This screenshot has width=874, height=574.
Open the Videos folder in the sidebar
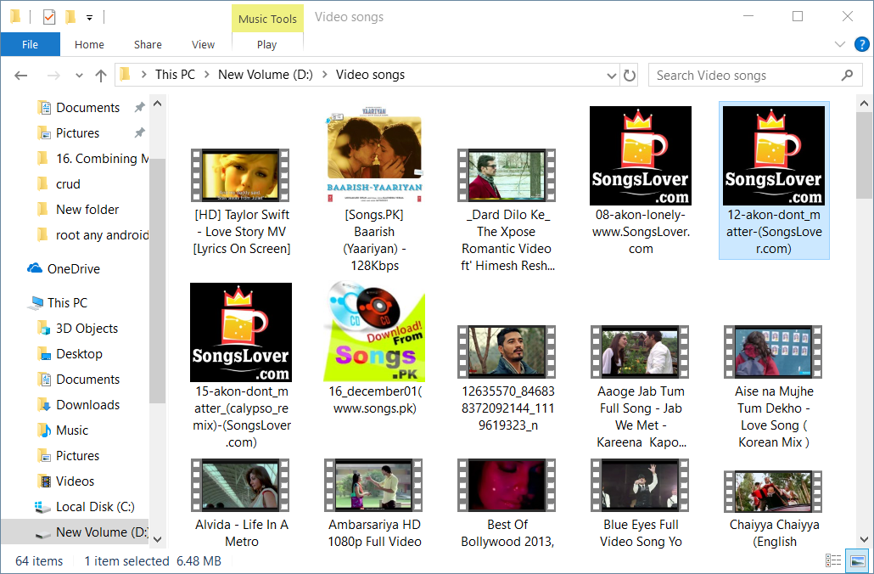66,481
